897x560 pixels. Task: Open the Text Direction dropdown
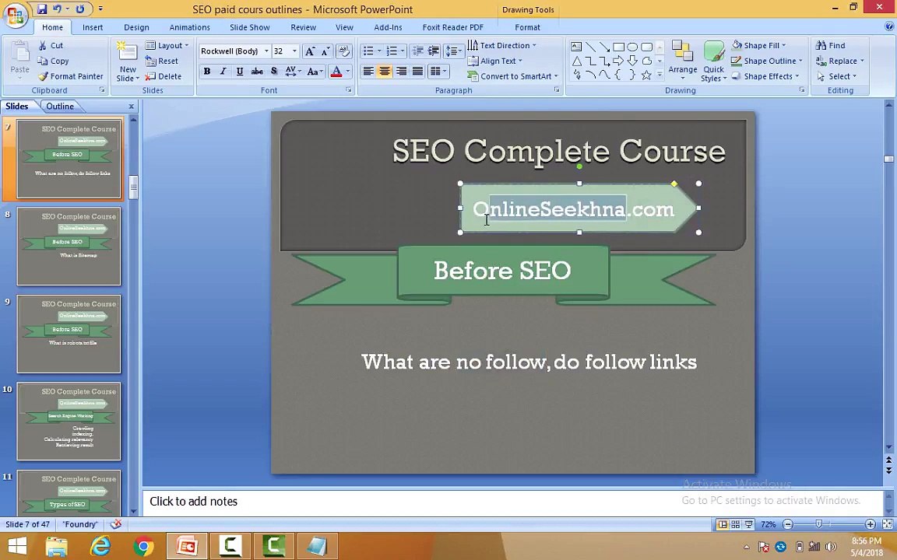(502, 46)
